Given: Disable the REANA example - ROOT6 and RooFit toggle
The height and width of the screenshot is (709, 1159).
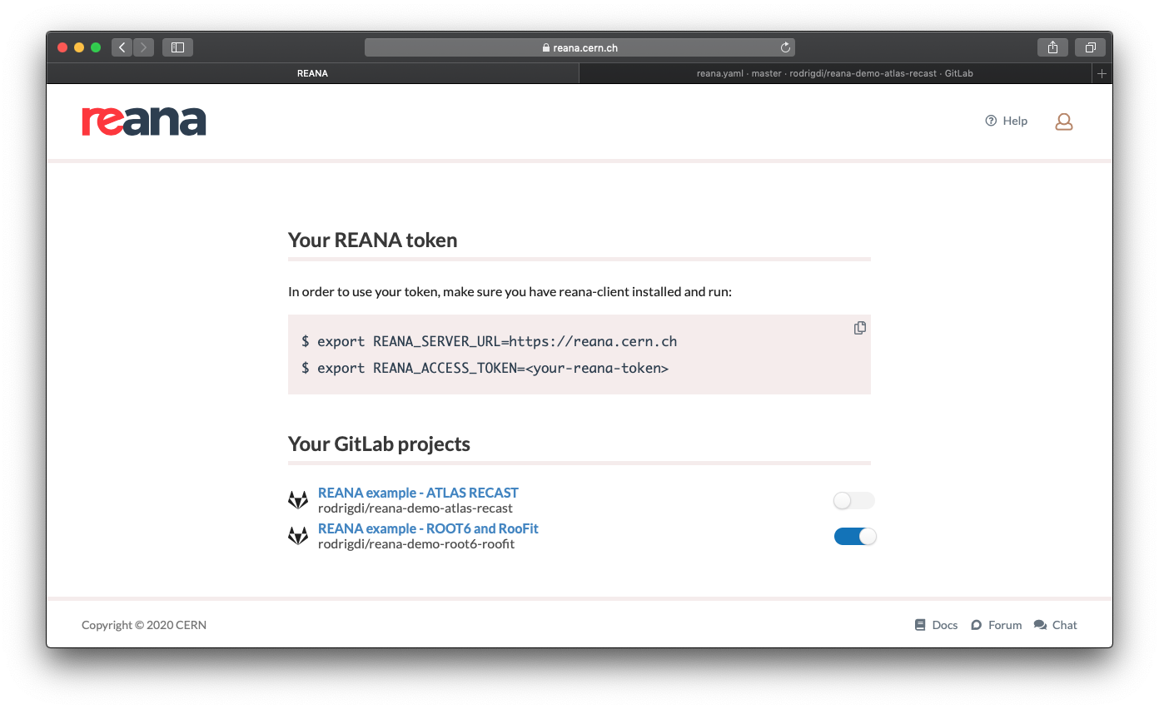Looking at the screenshot, I should [x=854, y=536].
